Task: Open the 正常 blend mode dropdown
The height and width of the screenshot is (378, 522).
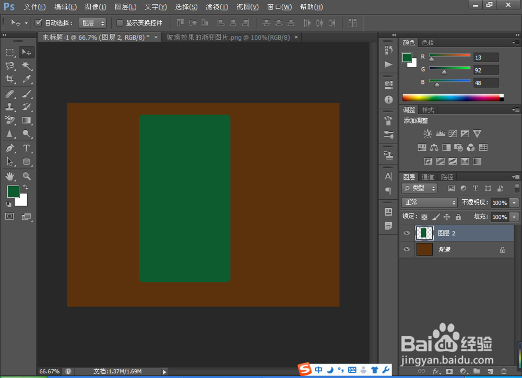Action: click(429, 202)
